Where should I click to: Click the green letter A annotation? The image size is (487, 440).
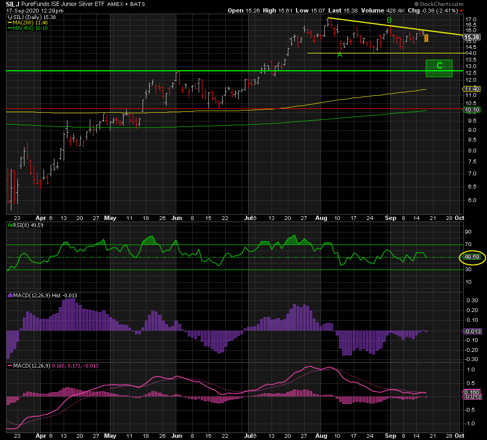pos(340,55)
